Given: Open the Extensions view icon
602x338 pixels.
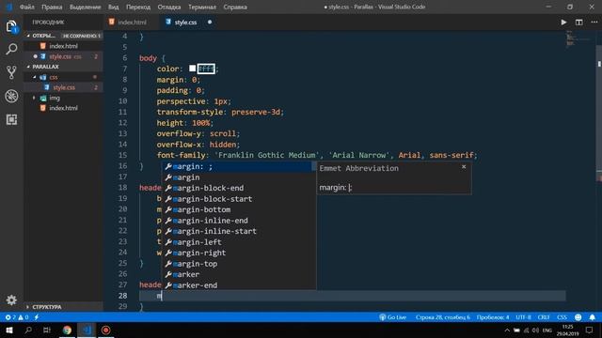Looking at the screenshot, I should [11, 119].
